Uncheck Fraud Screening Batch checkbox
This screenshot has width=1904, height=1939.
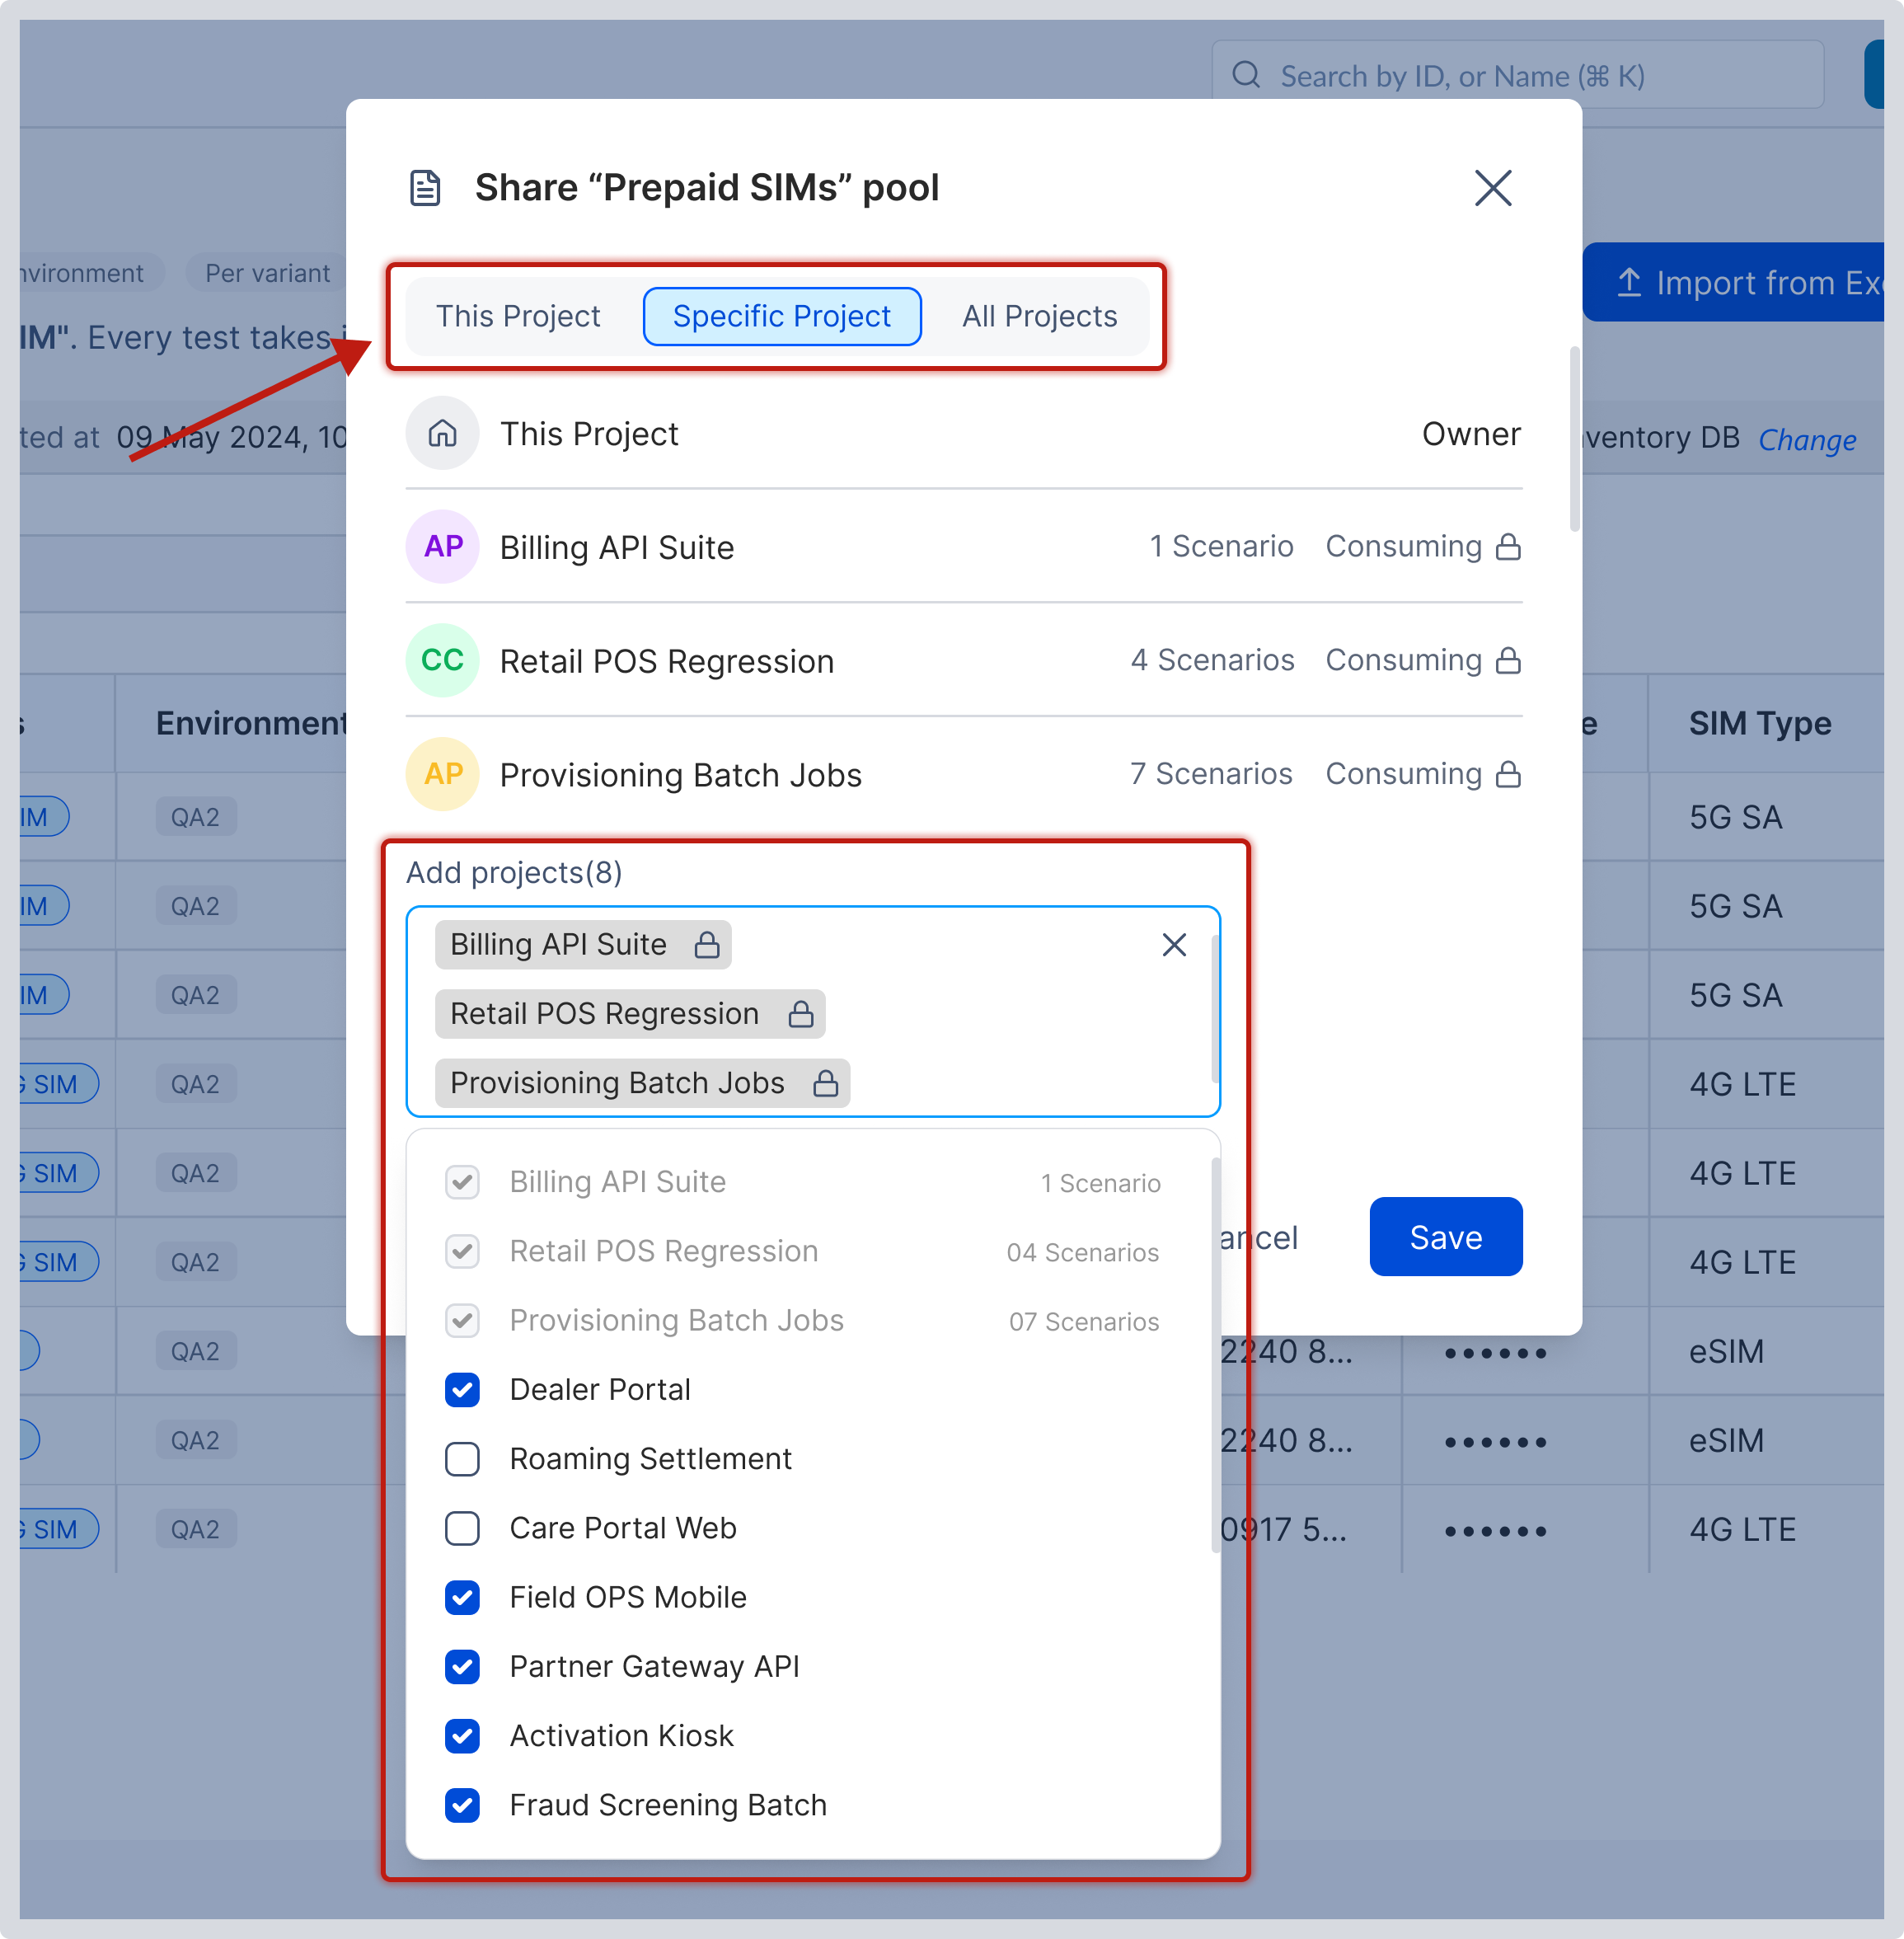point(462,1805)
